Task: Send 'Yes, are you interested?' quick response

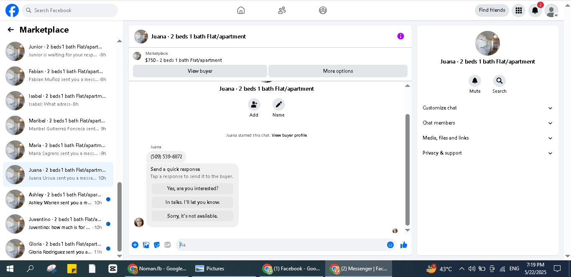Action: 193,188
